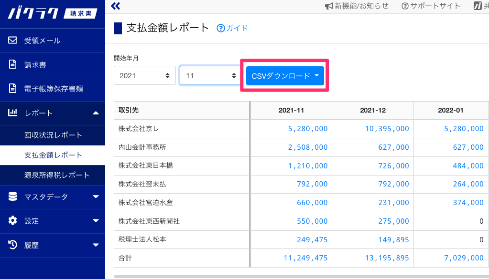The width and height of the screenshot is (489, 279).
Task: Open 新機能/お知らせ link
Action: (x=361, y=6)
